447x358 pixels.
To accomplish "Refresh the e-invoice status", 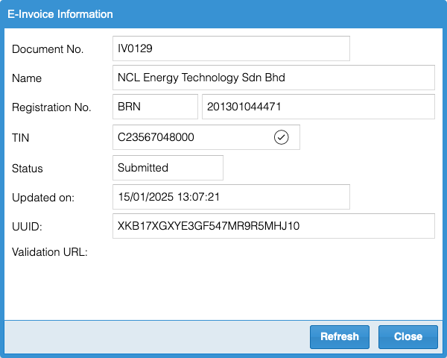I will [340, 337].
